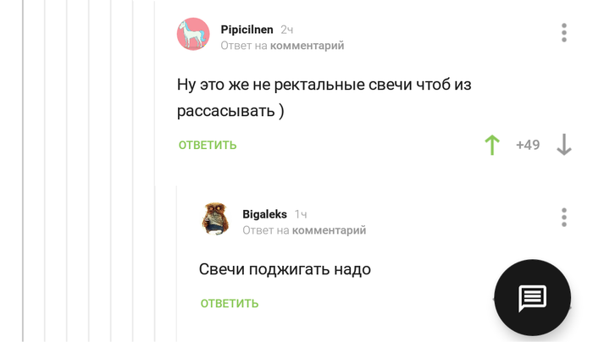Collapse thread using the leftmost vertical line
Image resolution: width=593 pixels, height=342 pixels.
[24, 169]
